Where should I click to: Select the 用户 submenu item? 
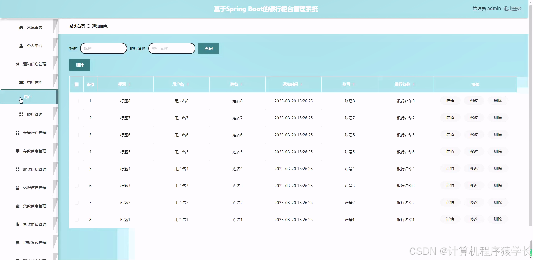pyautogui.click(x=29, y=97)
